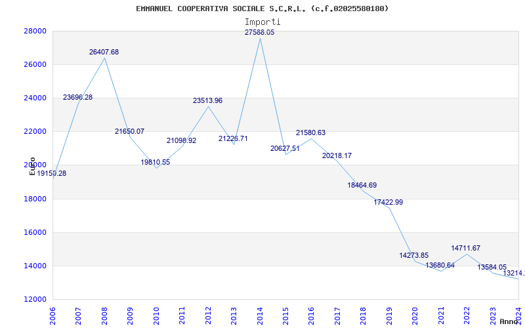Click data label 21098.92

click(182, 140)
